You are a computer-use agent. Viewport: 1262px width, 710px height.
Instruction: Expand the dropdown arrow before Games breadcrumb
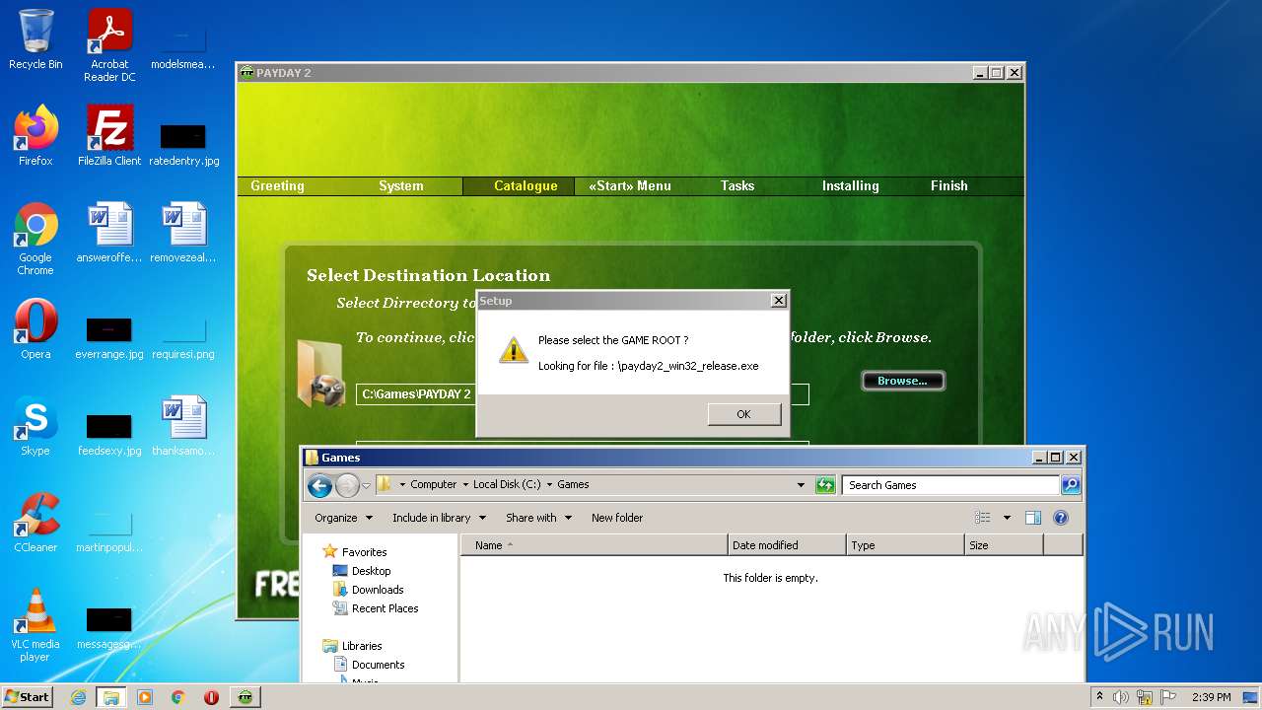coord(550,484)
